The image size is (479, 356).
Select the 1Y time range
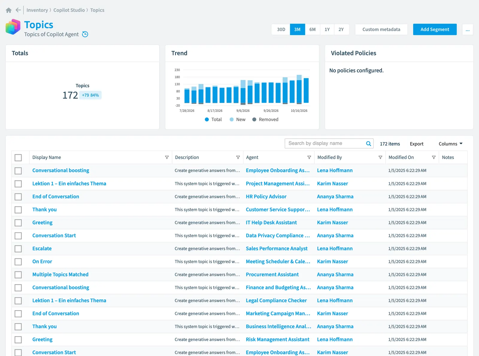(x=327, y=30)
